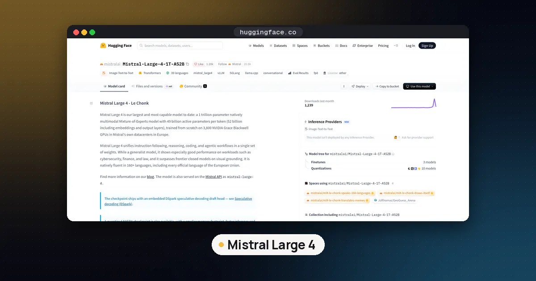This screenshot has height=281, width=536.
Task: Open the ml4-le-chonk-speaks-160-languages space
Action: tap(340, 193)
